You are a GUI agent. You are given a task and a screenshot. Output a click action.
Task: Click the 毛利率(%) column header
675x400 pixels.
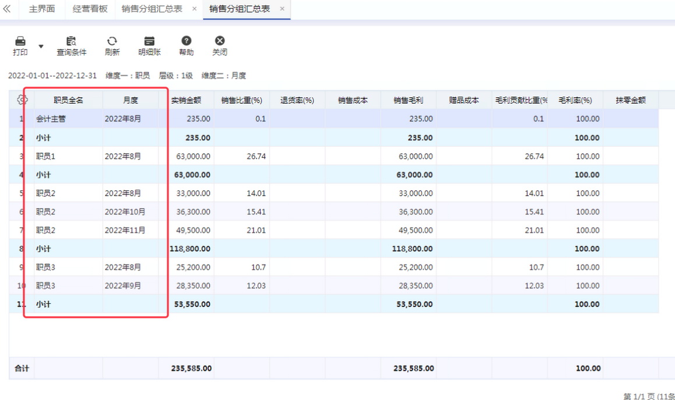pos(575,100)
